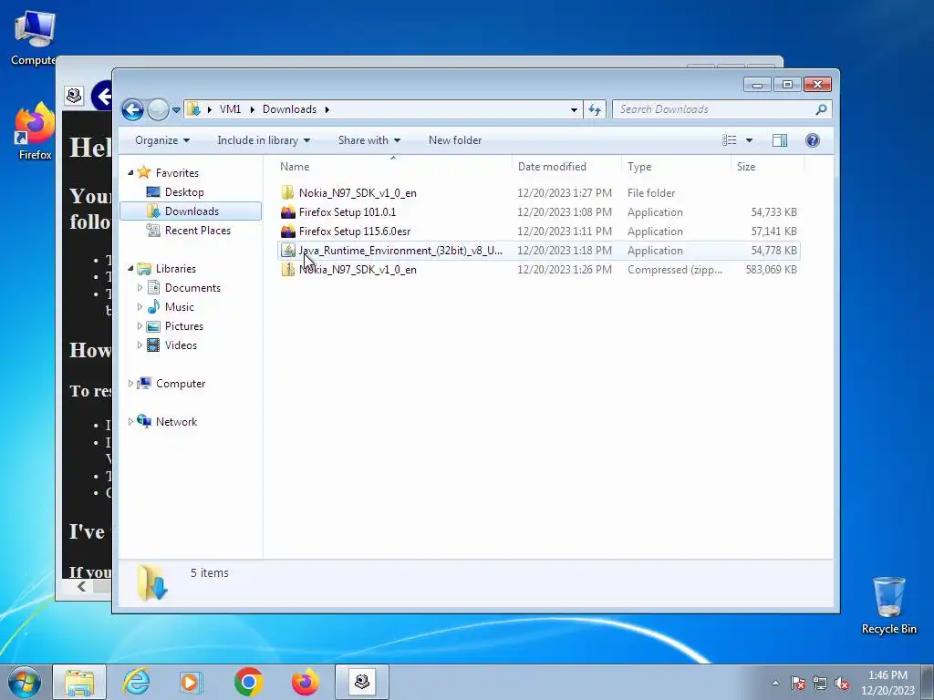Click the 583,069 KB size cell

771,270
